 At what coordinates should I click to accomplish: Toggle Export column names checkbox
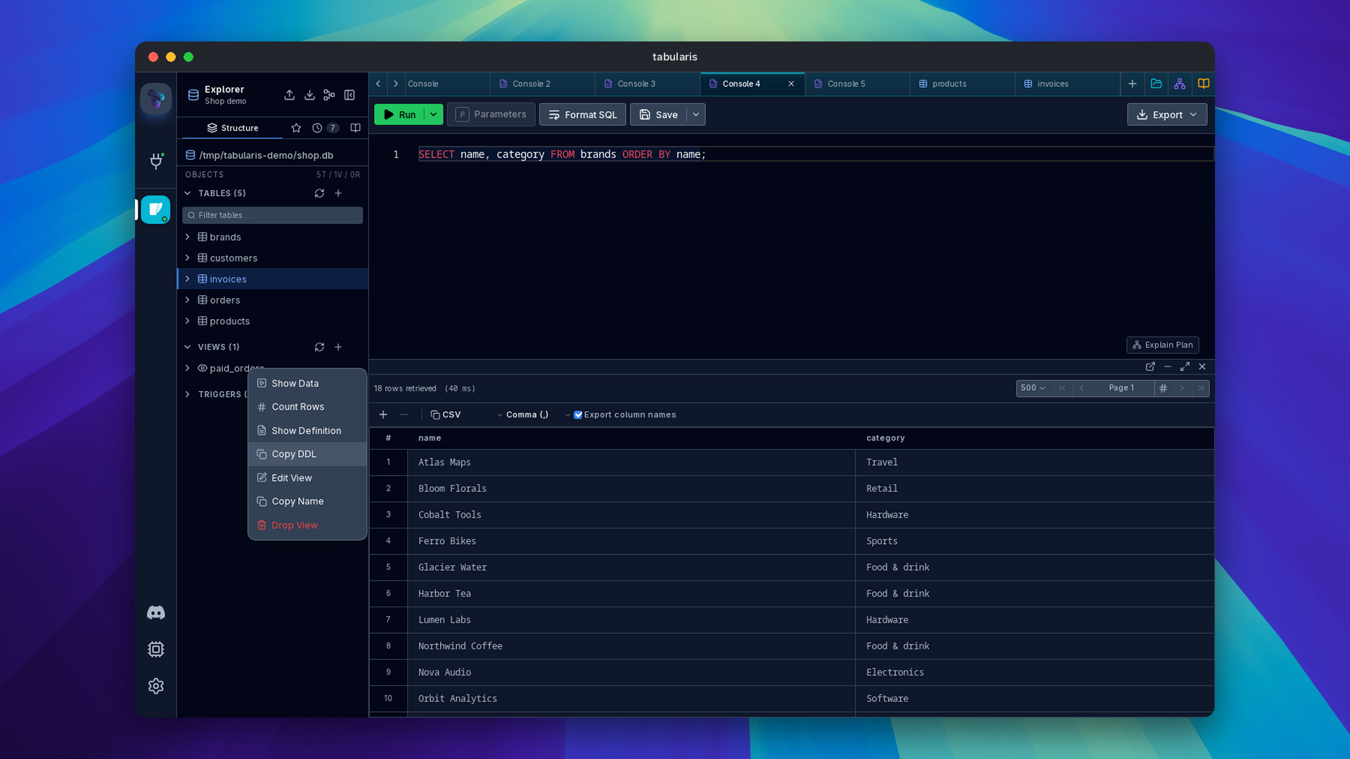[x=578, y=415]
